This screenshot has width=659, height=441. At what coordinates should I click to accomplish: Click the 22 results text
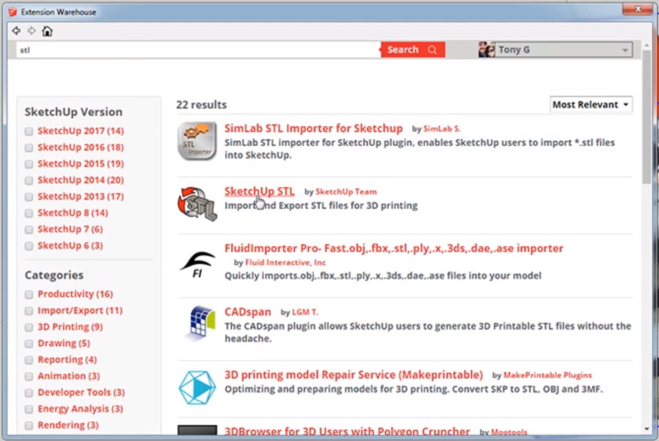click(201, 105)
